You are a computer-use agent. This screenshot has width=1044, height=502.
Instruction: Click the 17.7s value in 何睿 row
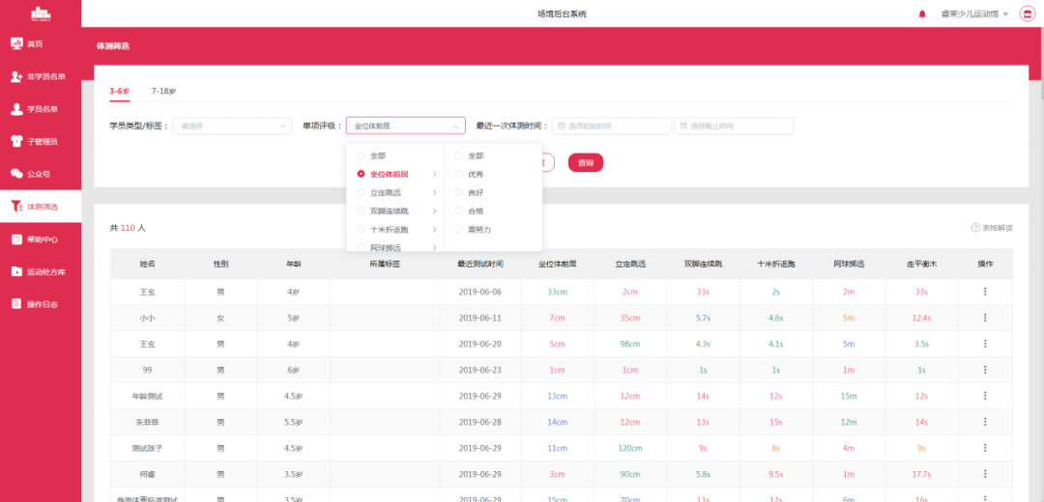tap(921, 474)
